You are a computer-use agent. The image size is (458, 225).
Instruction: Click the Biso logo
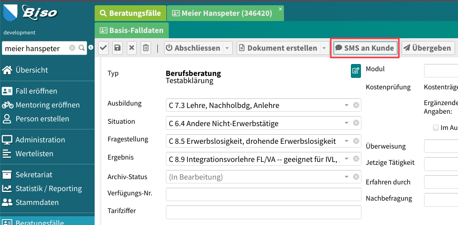click(39, 12)
